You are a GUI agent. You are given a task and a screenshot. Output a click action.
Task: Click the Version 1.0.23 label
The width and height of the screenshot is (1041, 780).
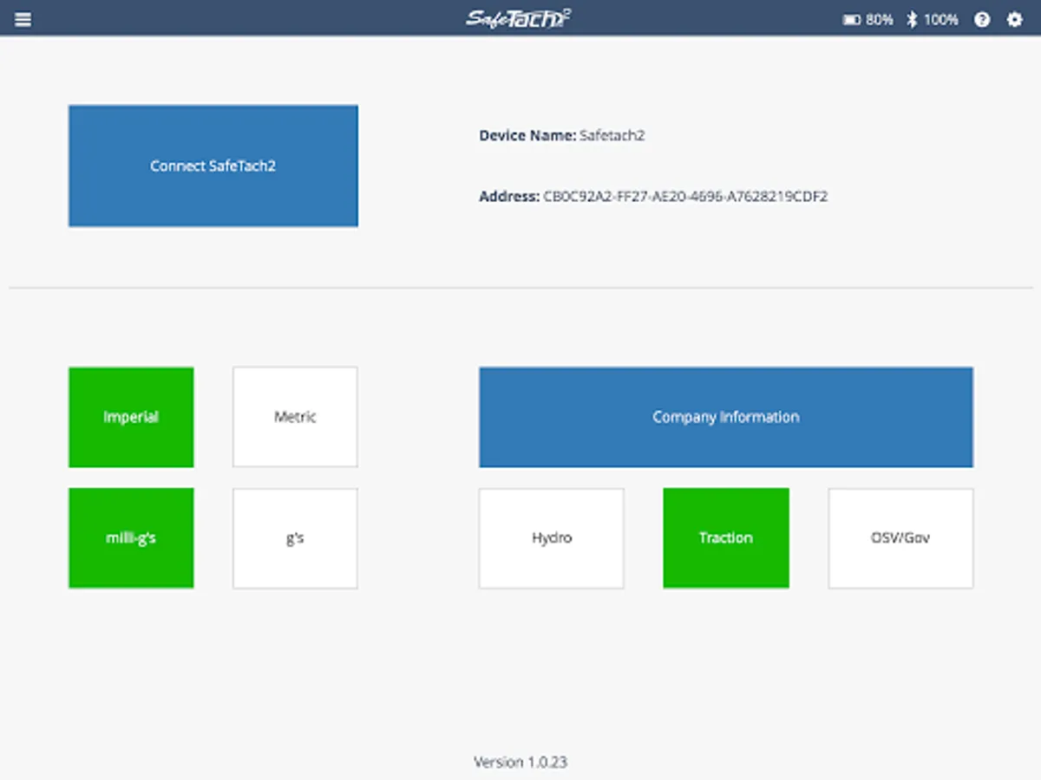coord(520,763)
